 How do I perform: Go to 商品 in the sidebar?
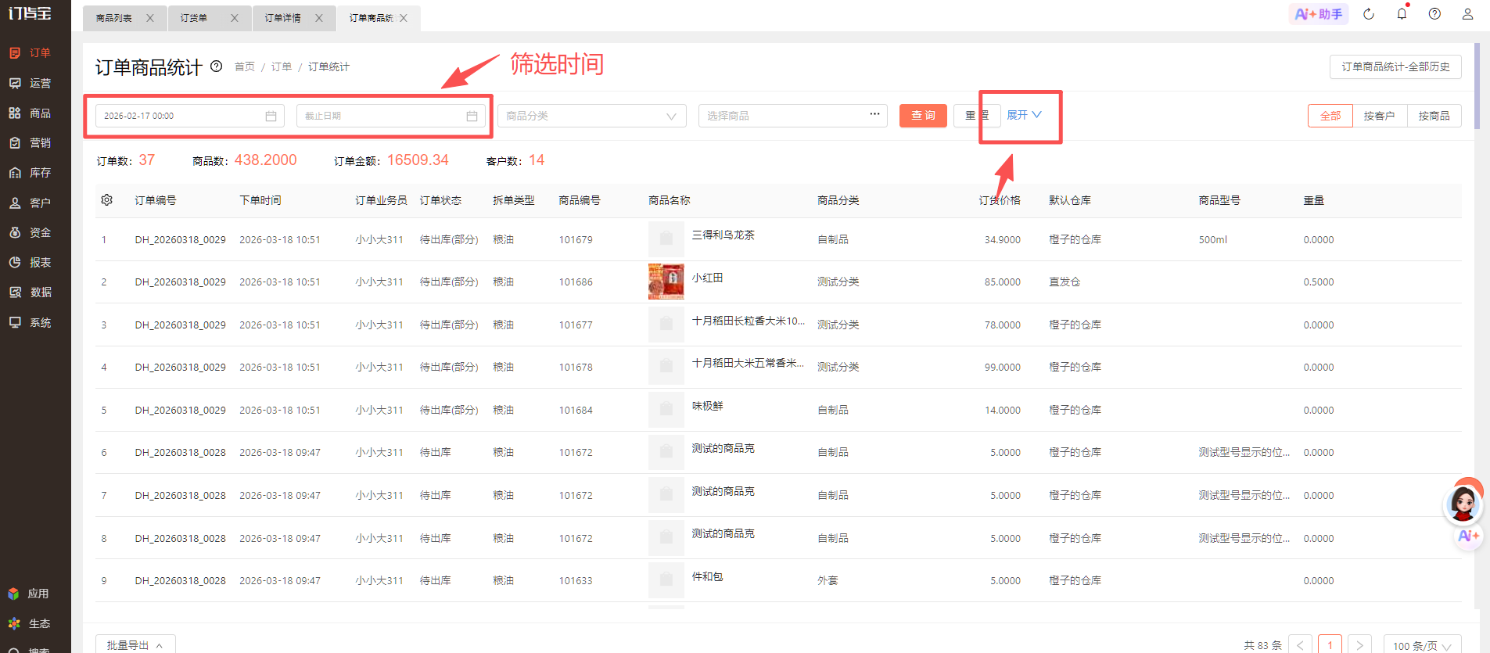(x=30, y=113)
